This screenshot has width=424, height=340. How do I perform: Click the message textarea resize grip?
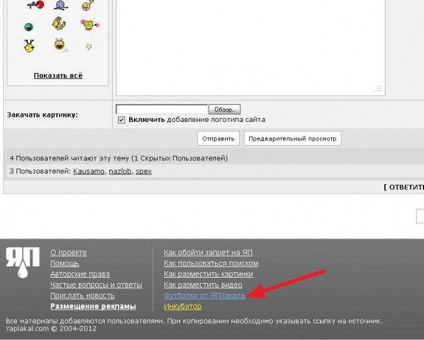tap(378, 89)
